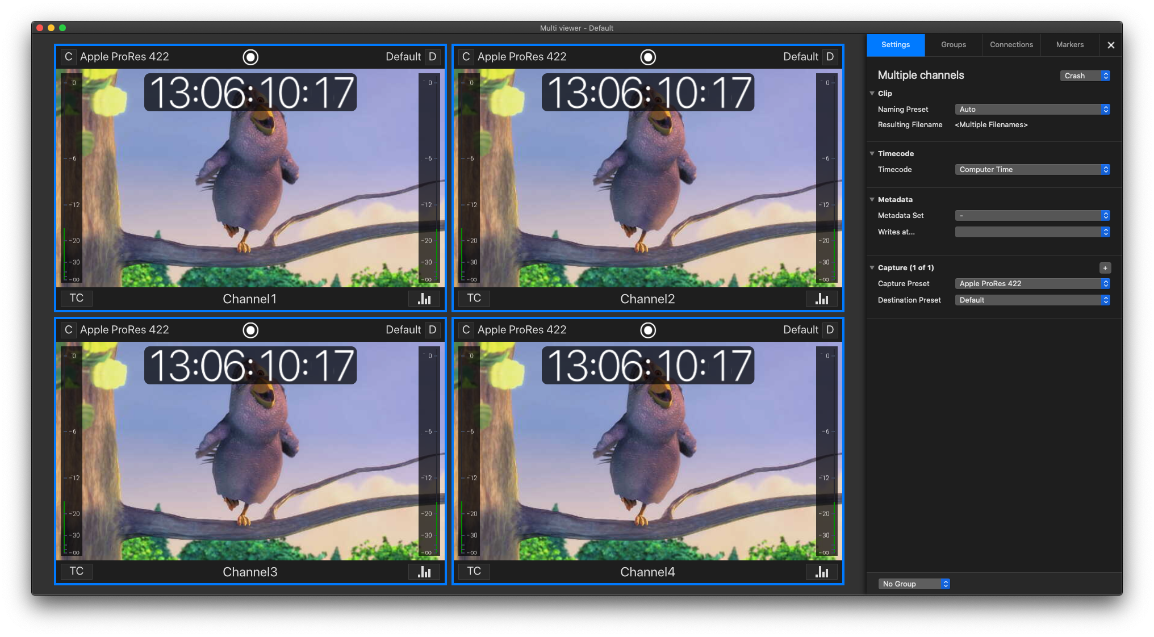Toggle the TC timecode button on Channel1
The image size is (1154, 637).
pyautogui.click(x=77, y=299)
